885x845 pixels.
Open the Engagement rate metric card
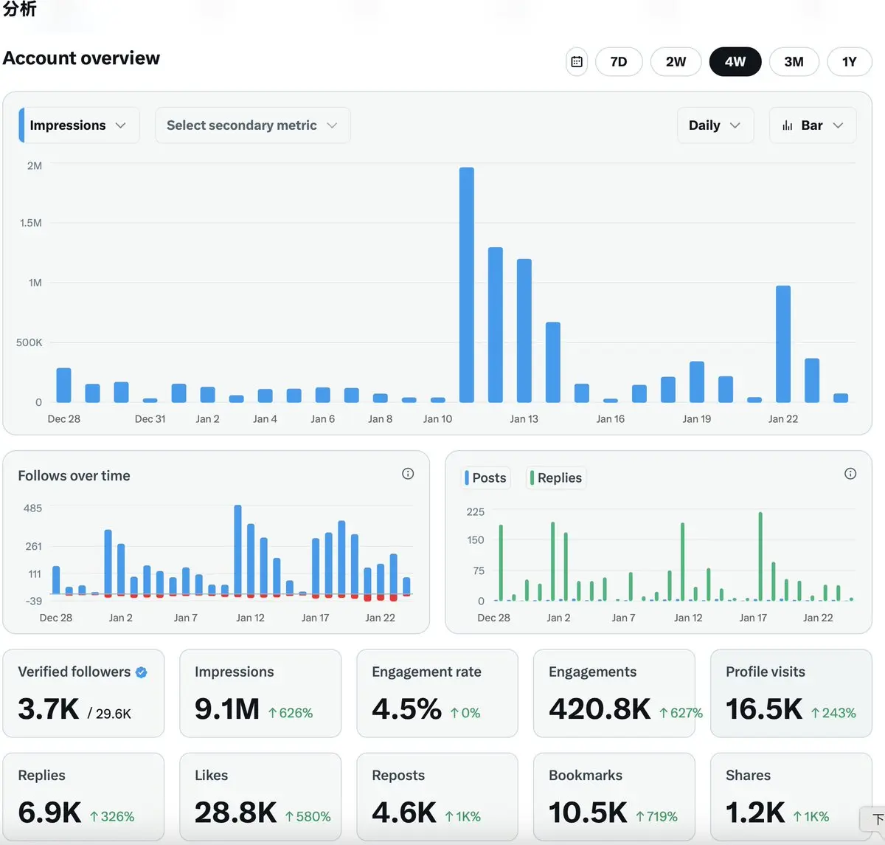437,693
